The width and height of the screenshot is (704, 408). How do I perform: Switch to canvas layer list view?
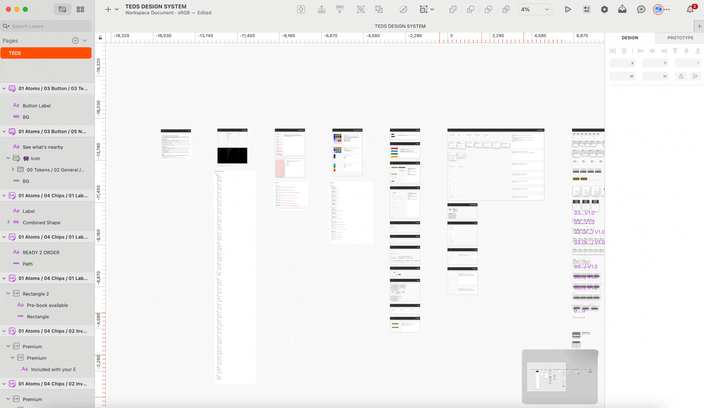(x=62, y=9)
